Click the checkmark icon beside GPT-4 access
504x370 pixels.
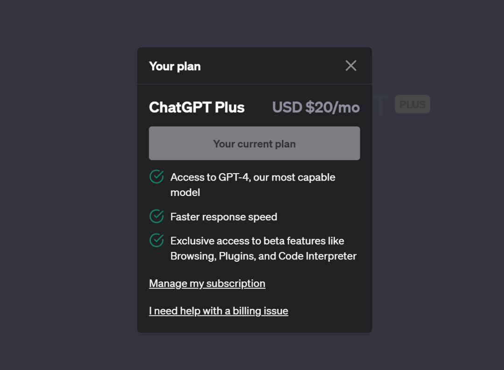tap(156, 177)
